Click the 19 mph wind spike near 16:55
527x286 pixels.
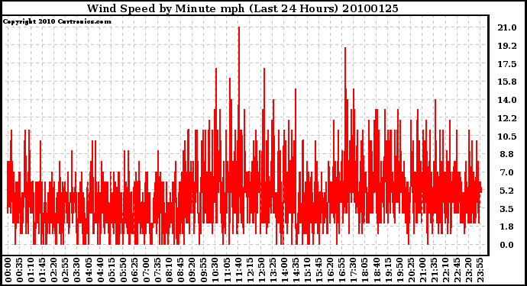coord(345,49)
